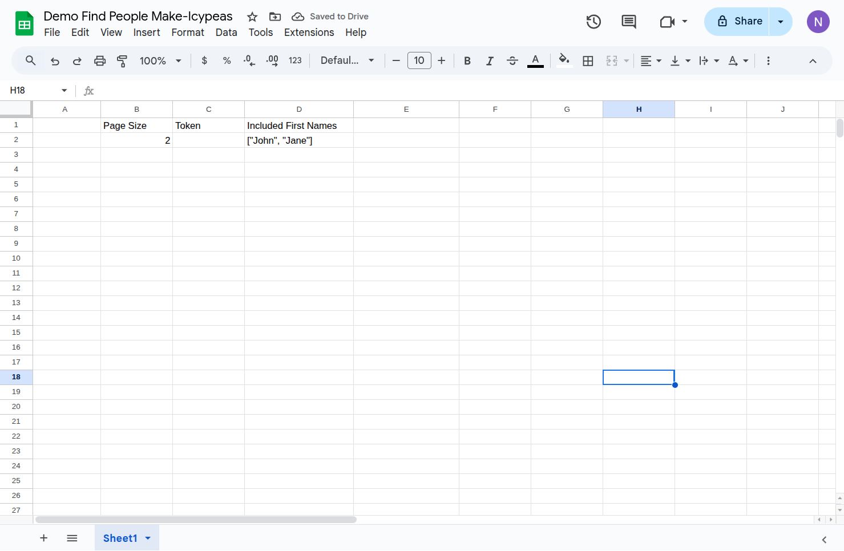This screenshot has width=844, height=551.
Task: Select cell Included First Names
Action: (299, 125)
